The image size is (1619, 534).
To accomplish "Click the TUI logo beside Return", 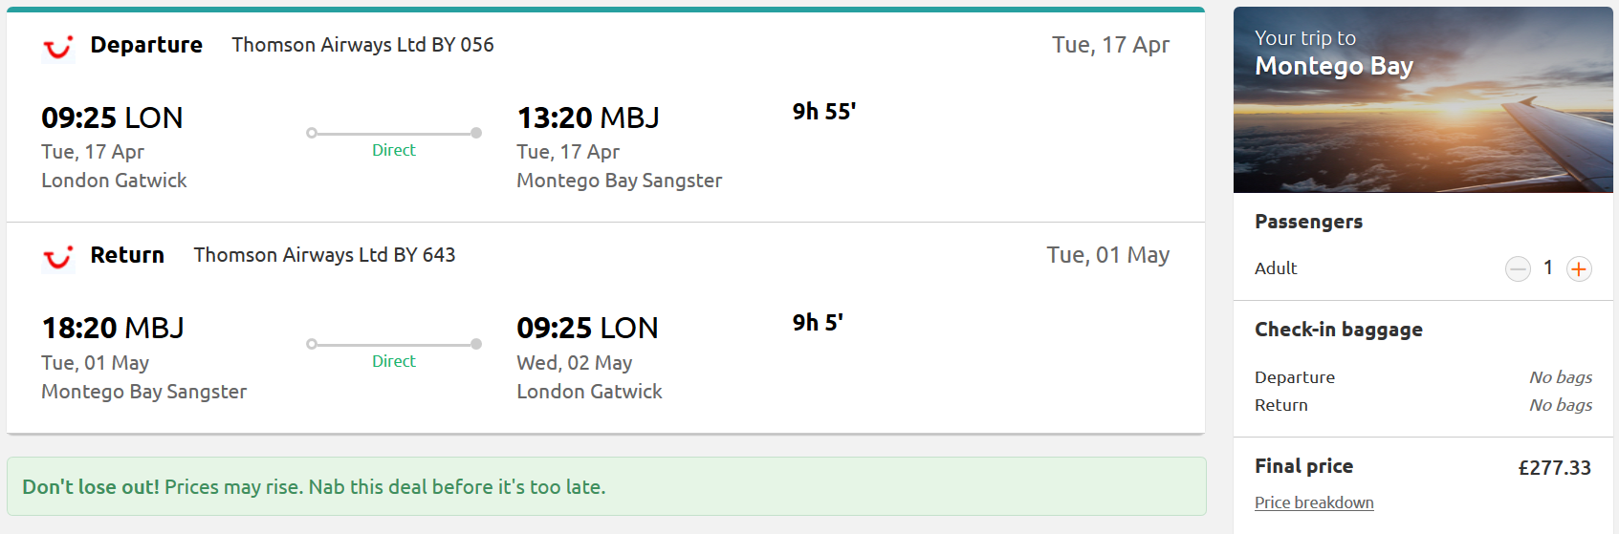I will tap(58, 256).
